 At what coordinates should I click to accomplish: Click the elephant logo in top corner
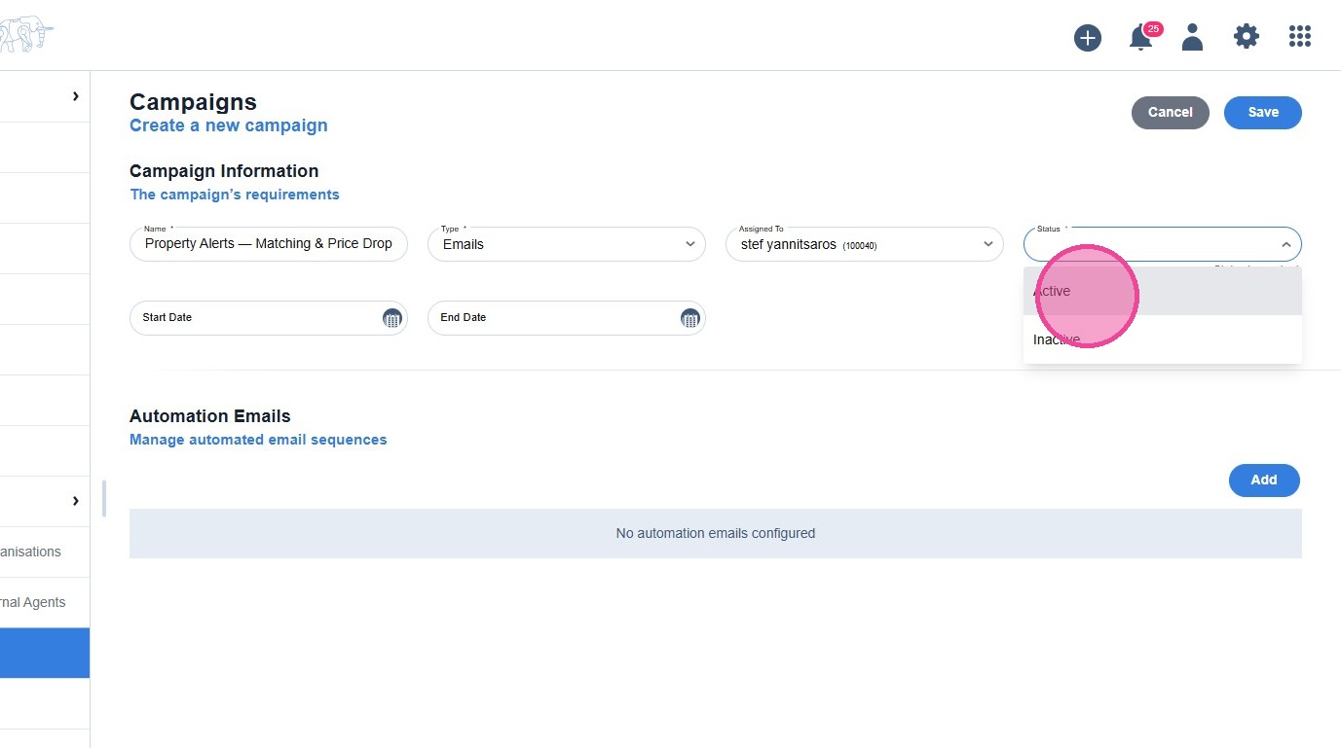(x=26, y=36)
